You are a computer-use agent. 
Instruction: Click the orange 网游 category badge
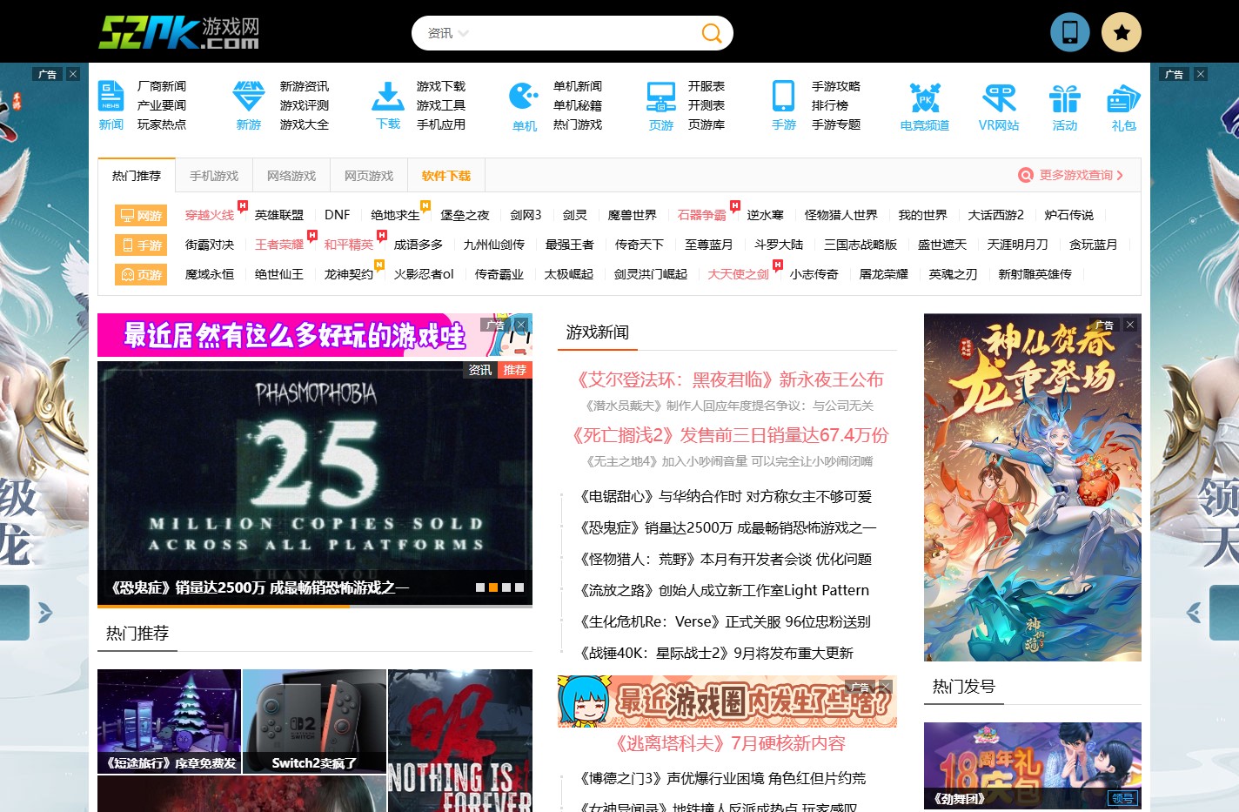(x=141, y=215)
